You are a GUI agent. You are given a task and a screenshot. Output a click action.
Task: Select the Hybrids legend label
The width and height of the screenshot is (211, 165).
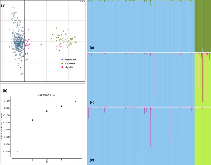69,67
